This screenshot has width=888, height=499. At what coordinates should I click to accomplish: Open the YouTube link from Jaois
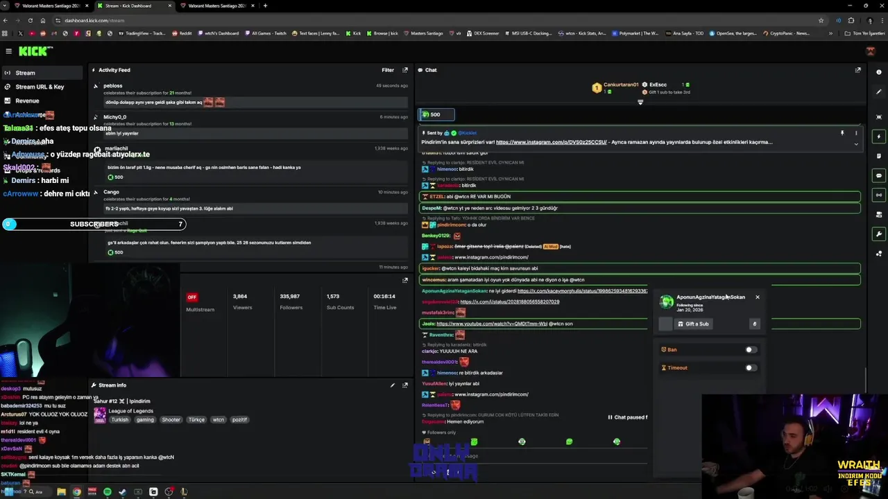[x=492, y=324]
